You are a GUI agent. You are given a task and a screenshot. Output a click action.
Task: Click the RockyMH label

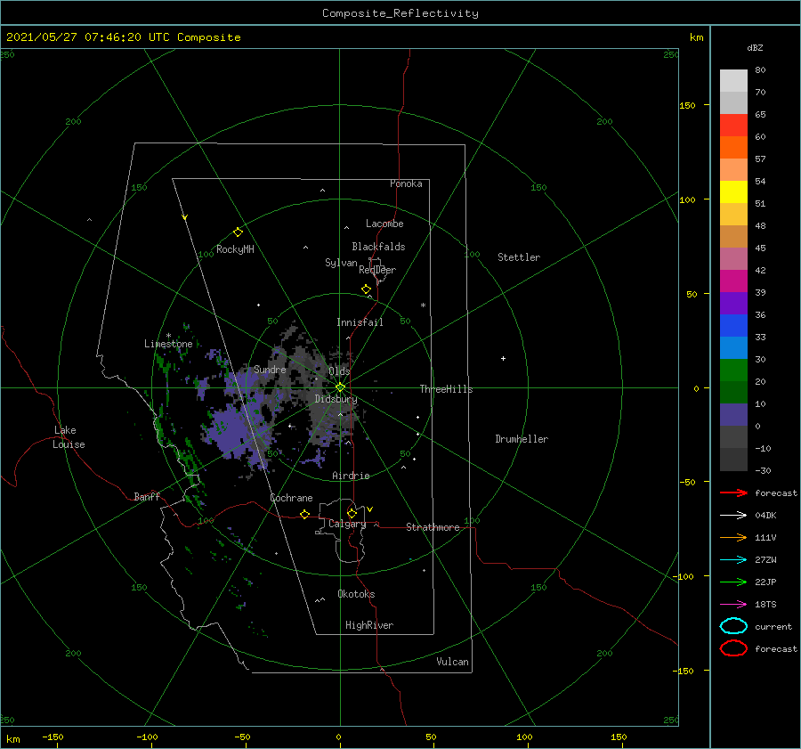[x=235, y=249]
